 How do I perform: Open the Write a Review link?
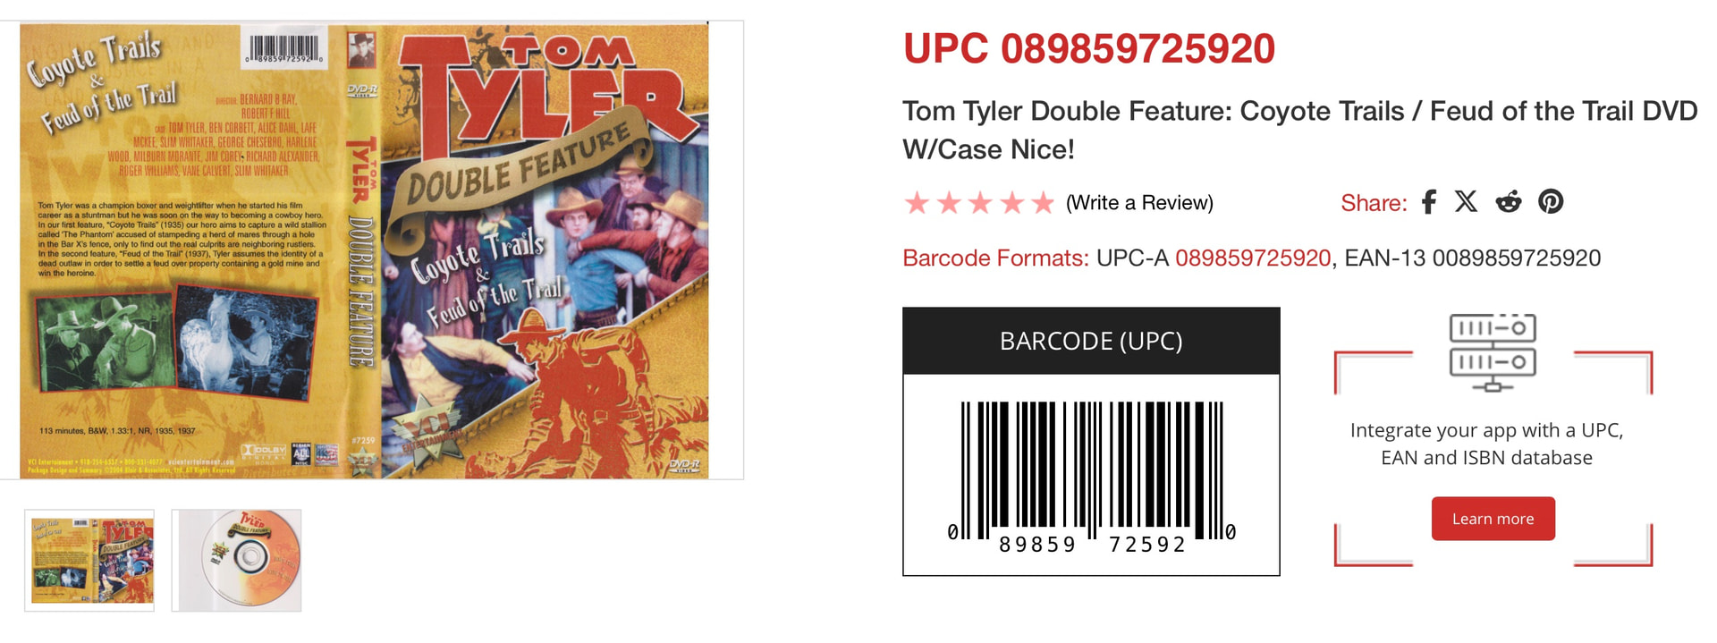(1139, 203)
